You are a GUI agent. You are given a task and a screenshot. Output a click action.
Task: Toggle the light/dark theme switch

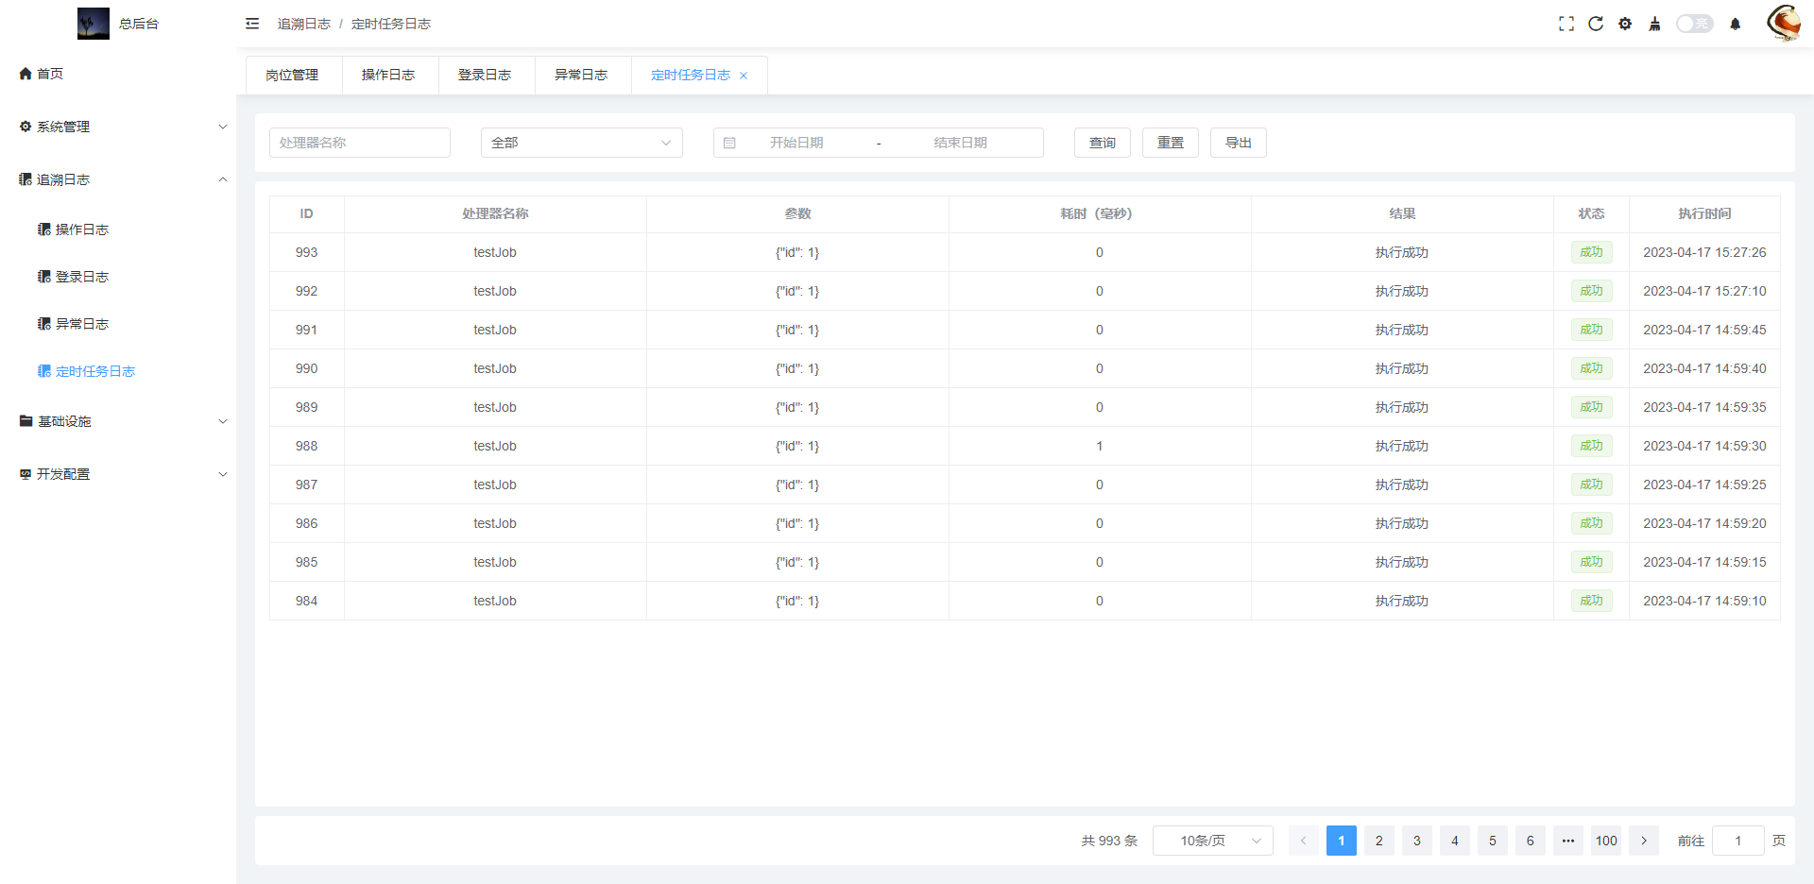pyautogui.click(x=1694, y=24)
